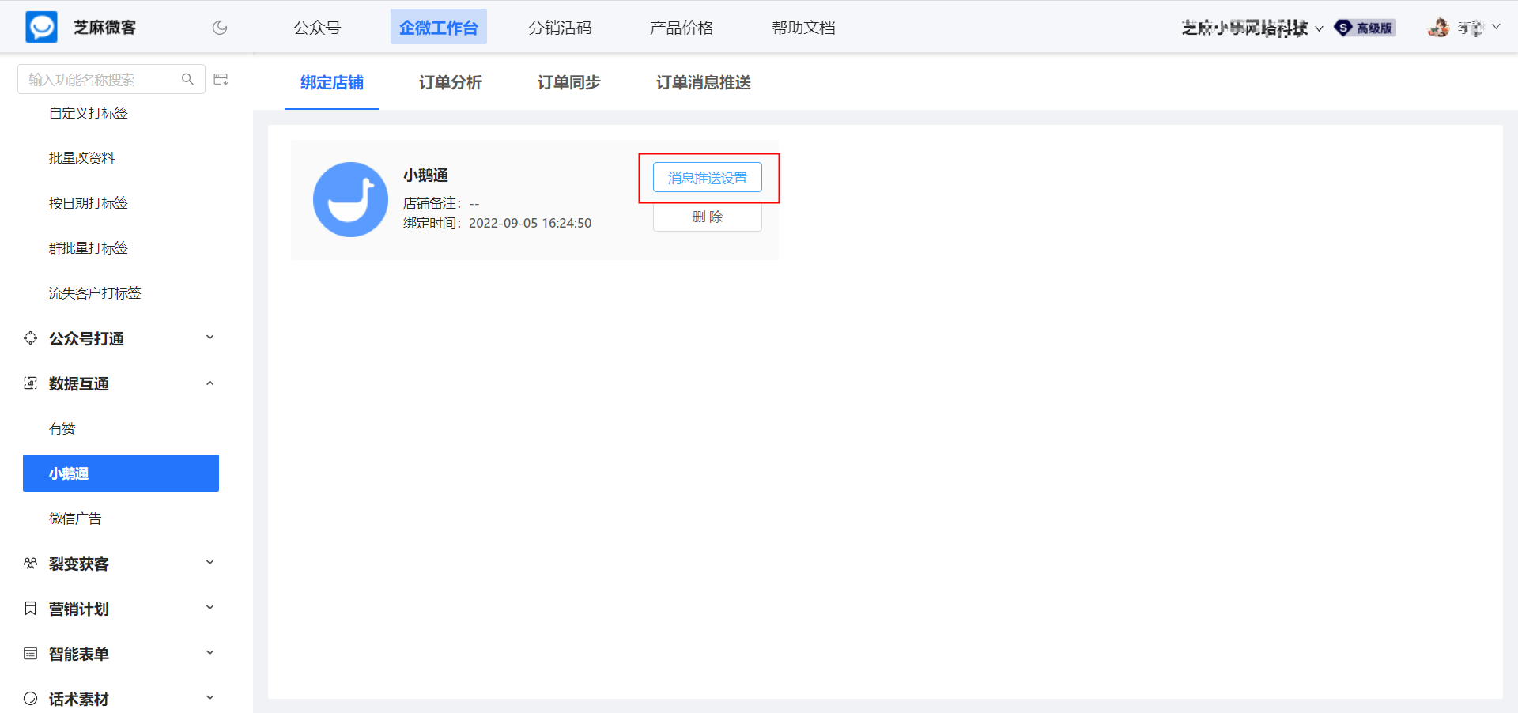Select 自定义打标签 in the sidebar
This screenshot has width=1518, height=713.
89,113
